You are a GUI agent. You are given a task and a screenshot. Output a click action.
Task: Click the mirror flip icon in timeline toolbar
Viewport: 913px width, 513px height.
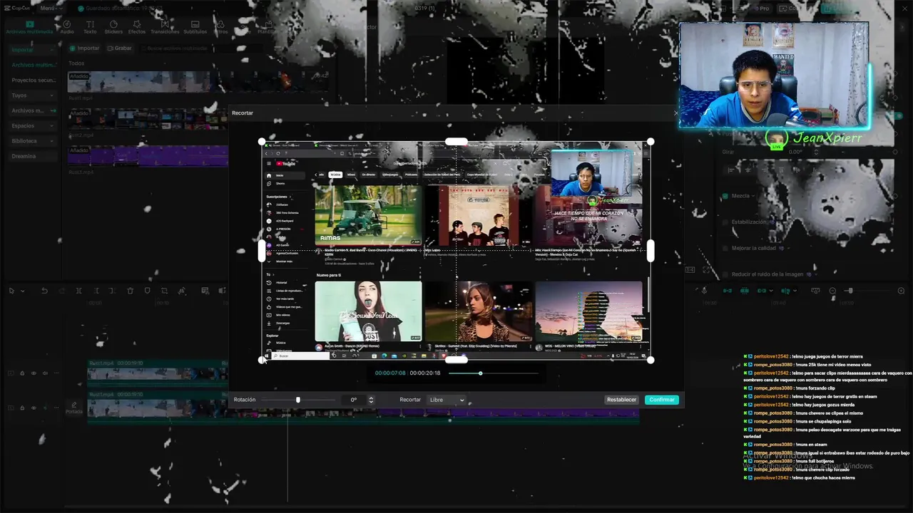coord(183,291)
